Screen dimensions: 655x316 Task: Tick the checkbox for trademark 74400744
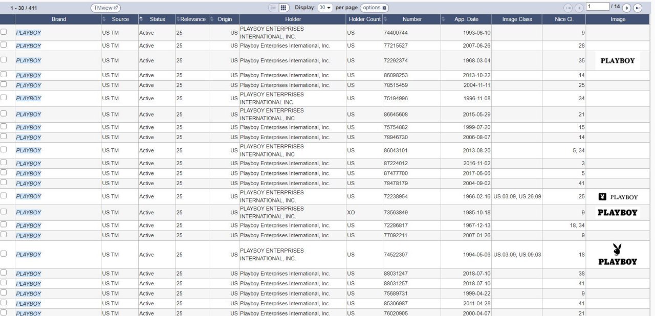point(4,32)
